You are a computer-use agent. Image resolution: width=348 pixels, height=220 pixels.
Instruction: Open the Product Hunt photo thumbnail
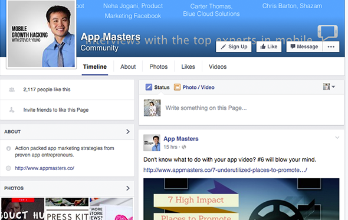22,209
